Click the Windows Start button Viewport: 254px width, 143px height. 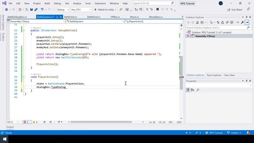(x=4, y=139)
